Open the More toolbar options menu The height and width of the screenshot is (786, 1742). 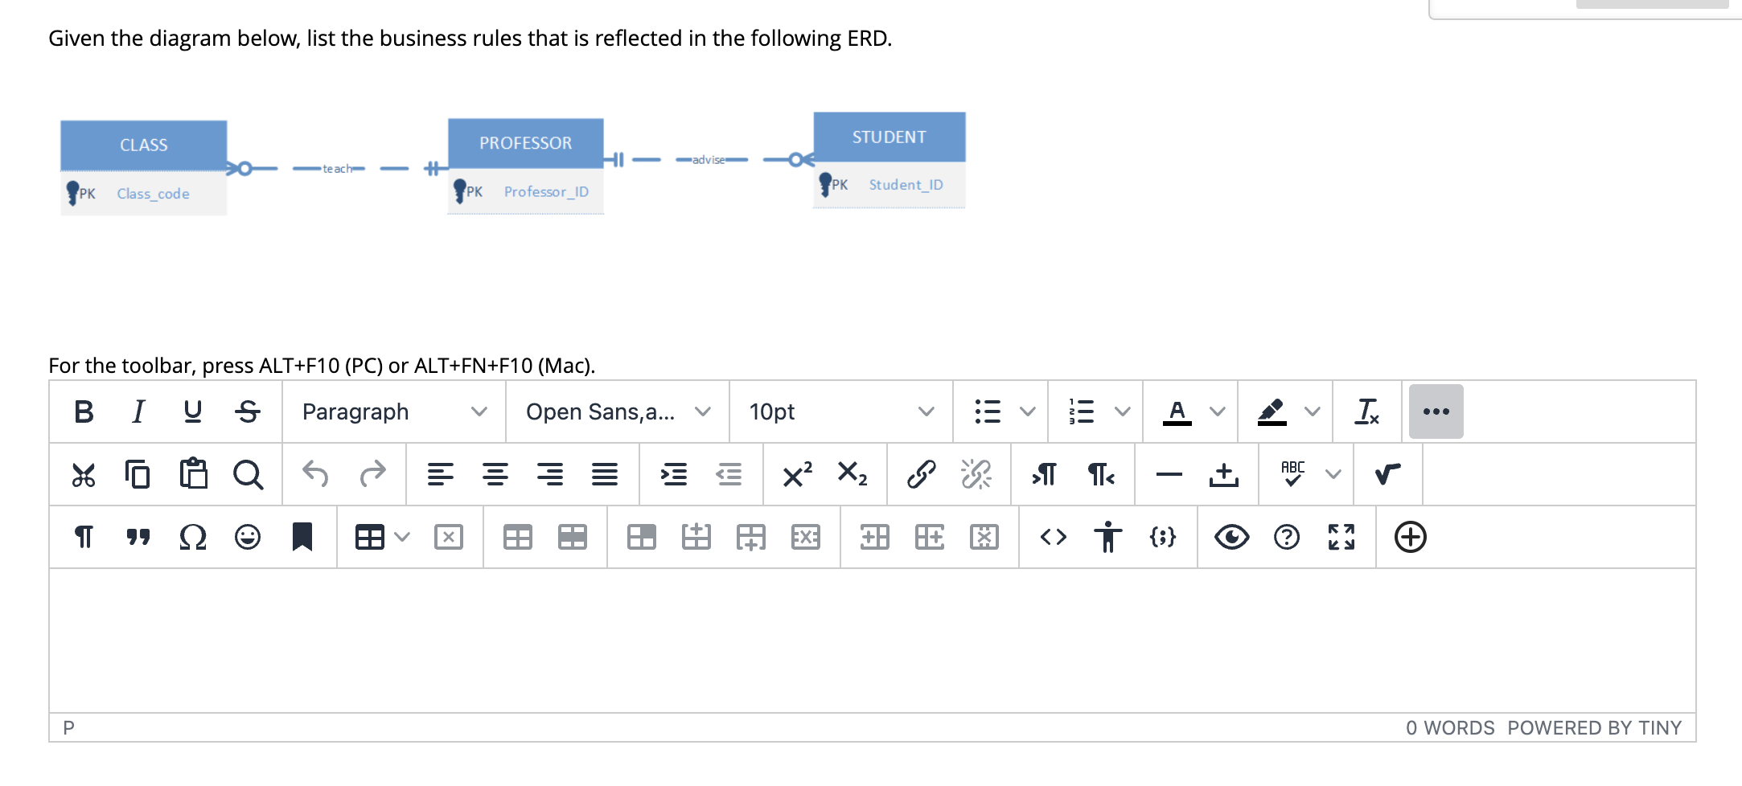pos(1436,411)
